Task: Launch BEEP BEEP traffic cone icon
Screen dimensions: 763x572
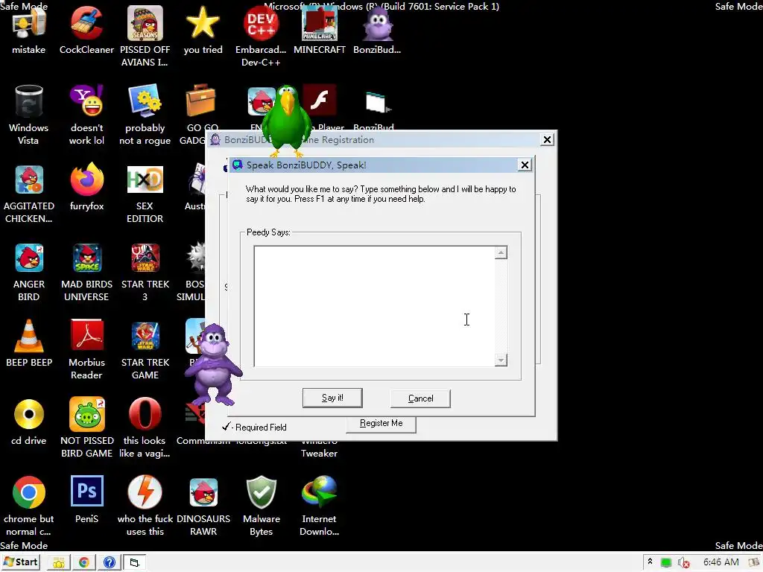Action: [x=29, y=336]
